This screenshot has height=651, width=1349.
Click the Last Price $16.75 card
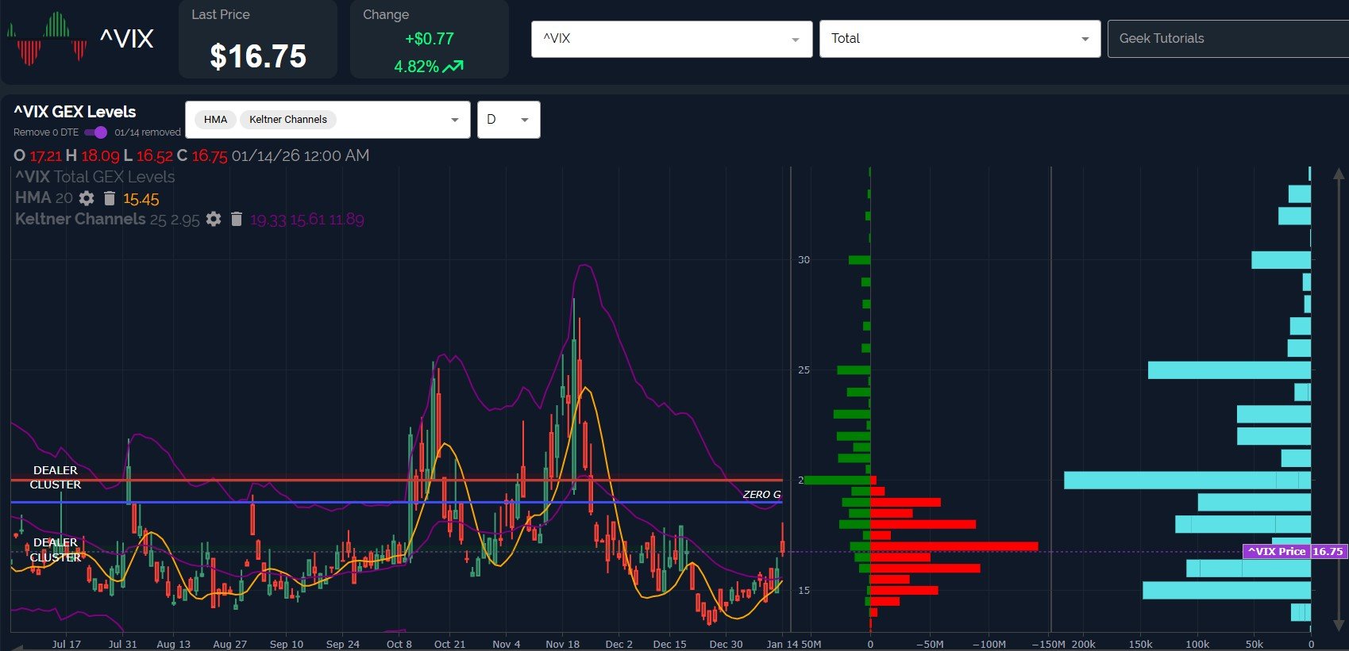(258, 40)
